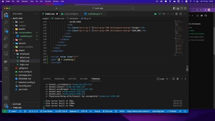Toggle the primary sidebar layout icon
Viewport: 215px width, 121px height.
click(x=174, y=8)
